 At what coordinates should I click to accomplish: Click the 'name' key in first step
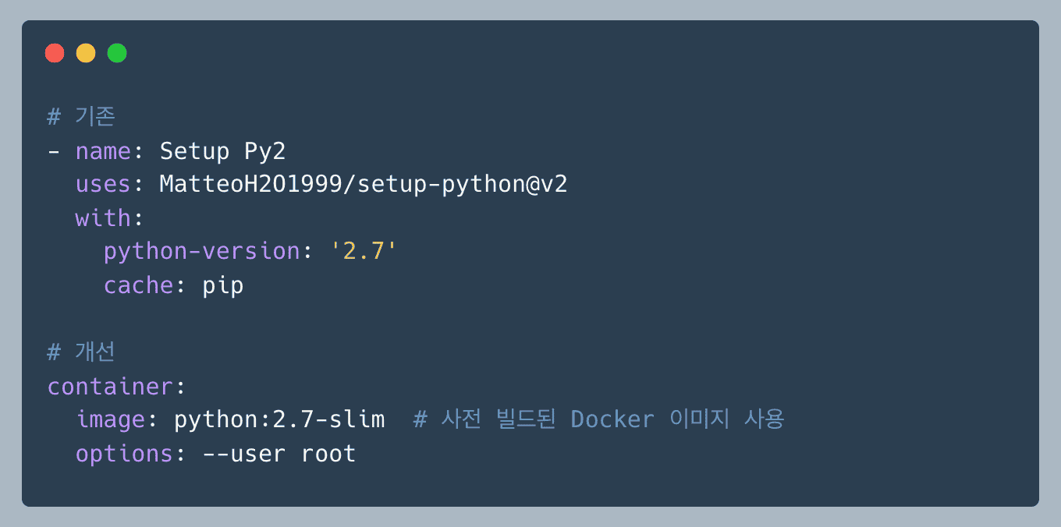tap(103, 150)
